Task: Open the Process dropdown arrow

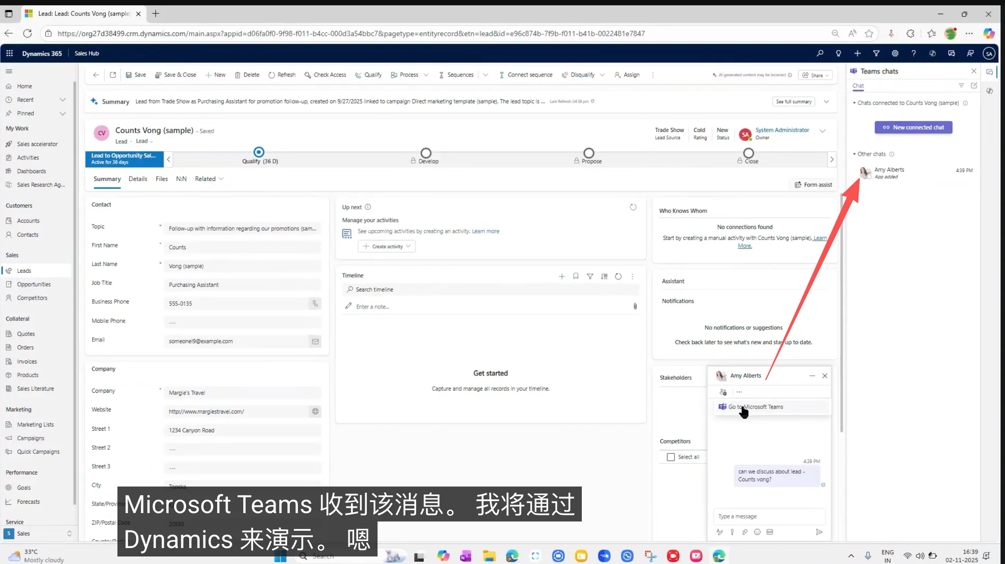Action: (x=426, y=75)
